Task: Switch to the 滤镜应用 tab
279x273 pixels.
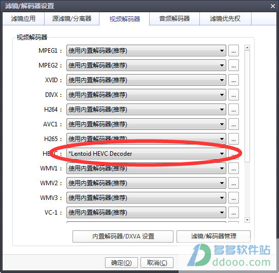Action: click(x=23, y=19)
